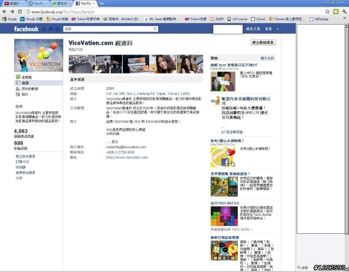Open the last photo in the photo strip
The height and width of the screenshot is (272, 349).
click(190, 64)
